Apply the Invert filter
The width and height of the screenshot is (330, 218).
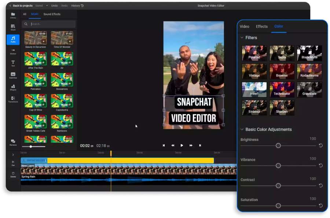254,90
